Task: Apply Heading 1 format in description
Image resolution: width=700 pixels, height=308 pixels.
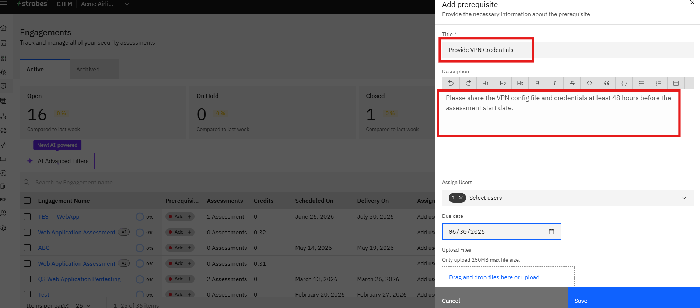Action: pyautogui.click(x=485, y=83)
